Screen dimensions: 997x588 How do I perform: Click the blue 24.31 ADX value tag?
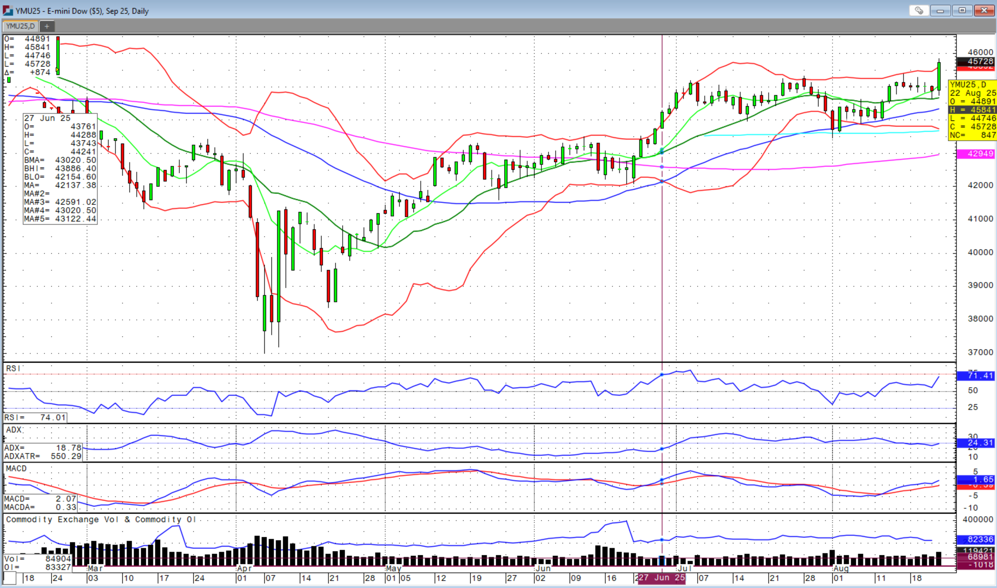pyautogui.click(x=975, y=443)
